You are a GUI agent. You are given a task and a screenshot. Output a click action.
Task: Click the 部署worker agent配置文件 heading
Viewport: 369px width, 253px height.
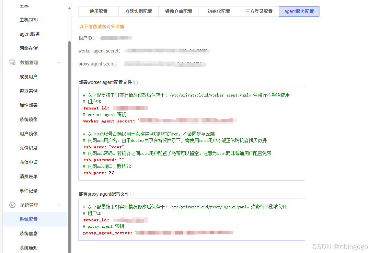point(105,82)
